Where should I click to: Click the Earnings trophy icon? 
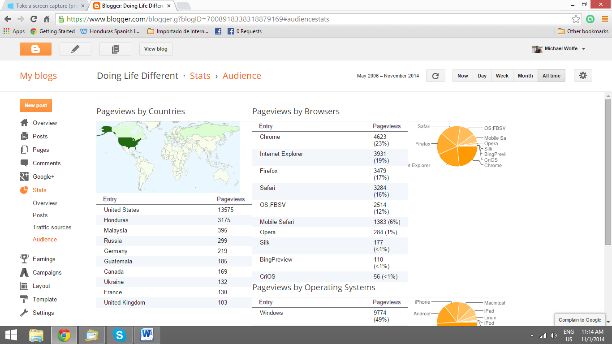point(24,259)
